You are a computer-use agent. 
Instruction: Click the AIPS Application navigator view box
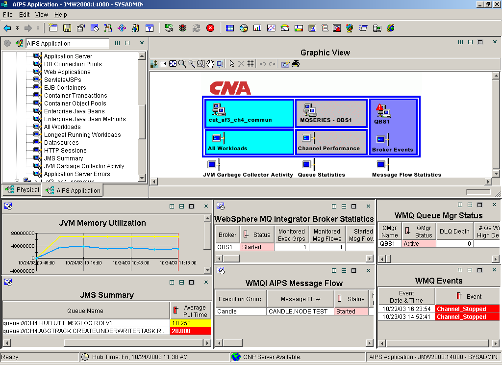pyautogui.click(x=67, y=43)
